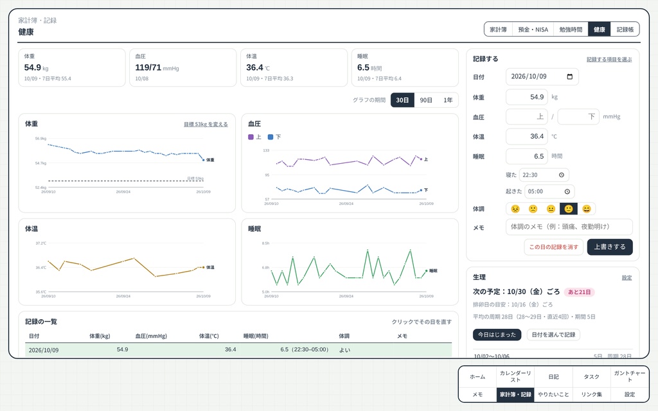Focus the 血圧 上 input field
This screenshot has width=658, height=411.
[x=527, y=117]
